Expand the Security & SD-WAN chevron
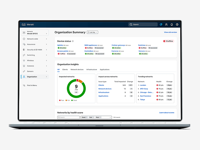The width and height of the screenshot is (200, 150). [x=46, y=50]
